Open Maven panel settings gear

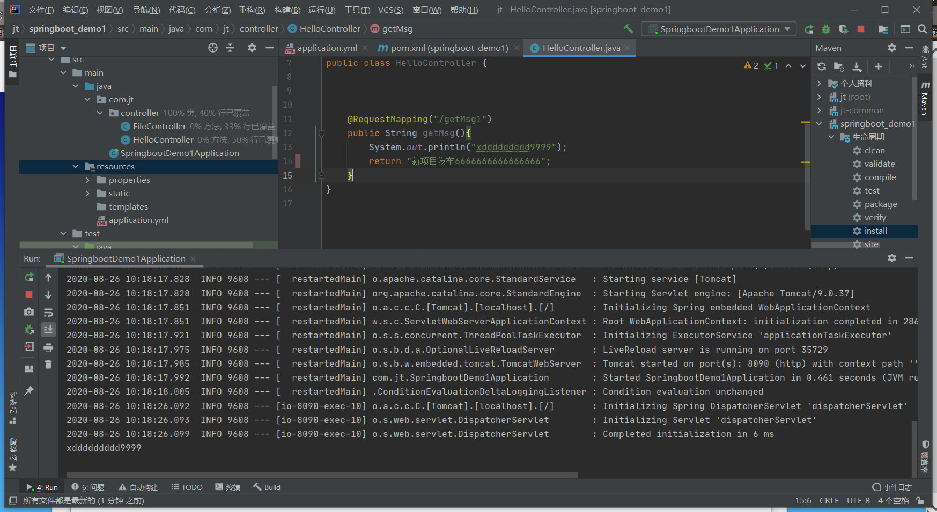pos(892,48)
